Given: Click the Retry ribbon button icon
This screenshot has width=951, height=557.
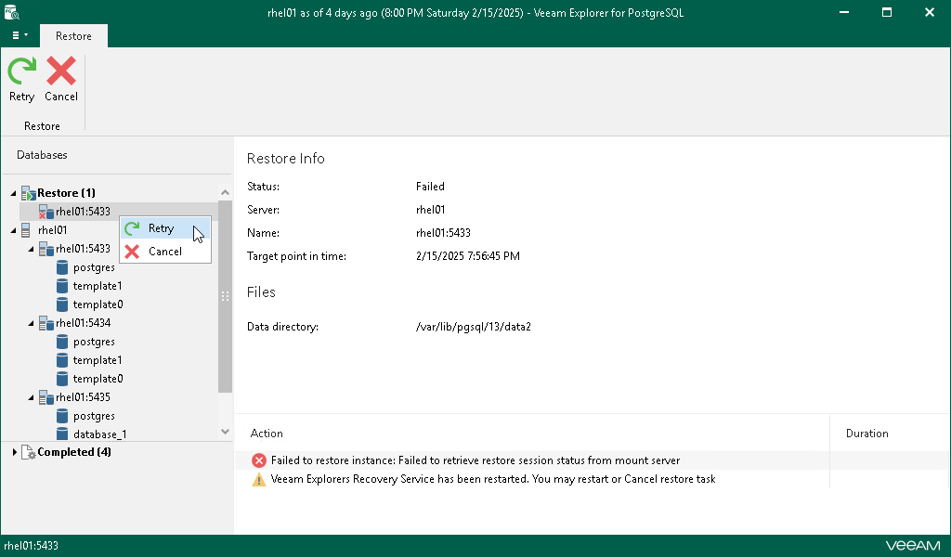Looking at the screenshot, I should [x=22, y=71].
